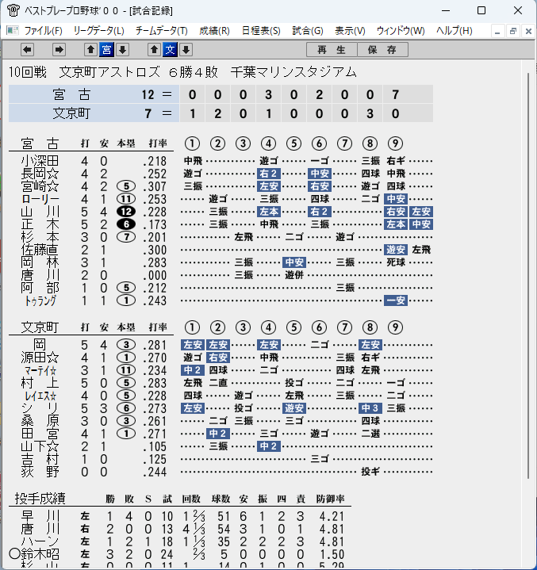This screenshot has height=570, width=537.
Task: Click player name 佐藤直
Action: [x=40, y=250]
